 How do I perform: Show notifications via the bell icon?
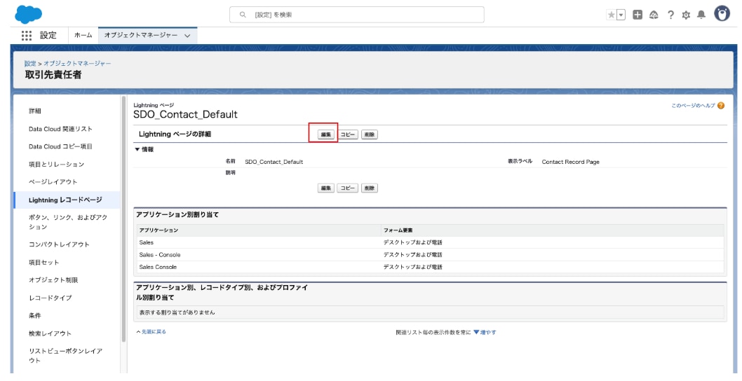coord(700,15)
